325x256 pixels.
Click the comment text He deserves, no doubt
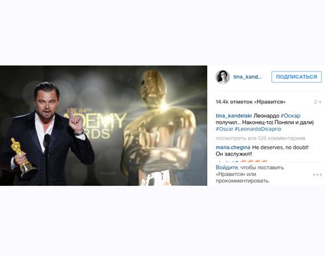(280, 148)
